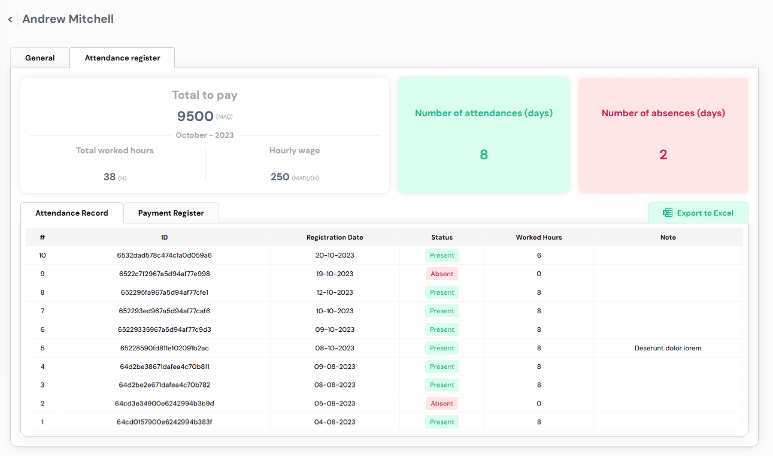Image resolution: width=773 pixels, height=457 pixels.
Task: Select ID 64cd0157900e6242994b383f
Action: pos(165,423)
